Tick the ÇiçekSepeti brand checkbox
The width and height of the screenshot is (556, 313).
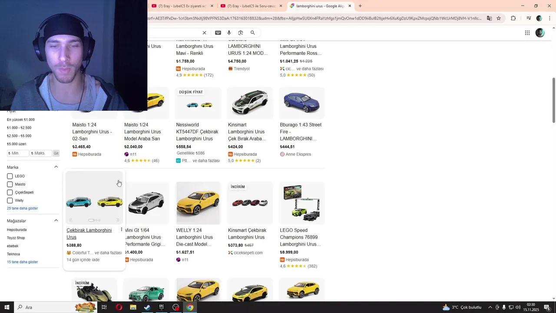[10, 193]
